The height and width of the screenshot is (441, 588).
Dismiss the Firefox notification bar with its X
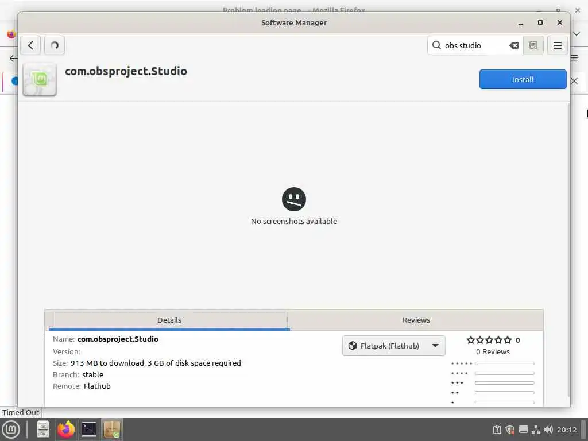pyautogui.click(x=574, y=81)
